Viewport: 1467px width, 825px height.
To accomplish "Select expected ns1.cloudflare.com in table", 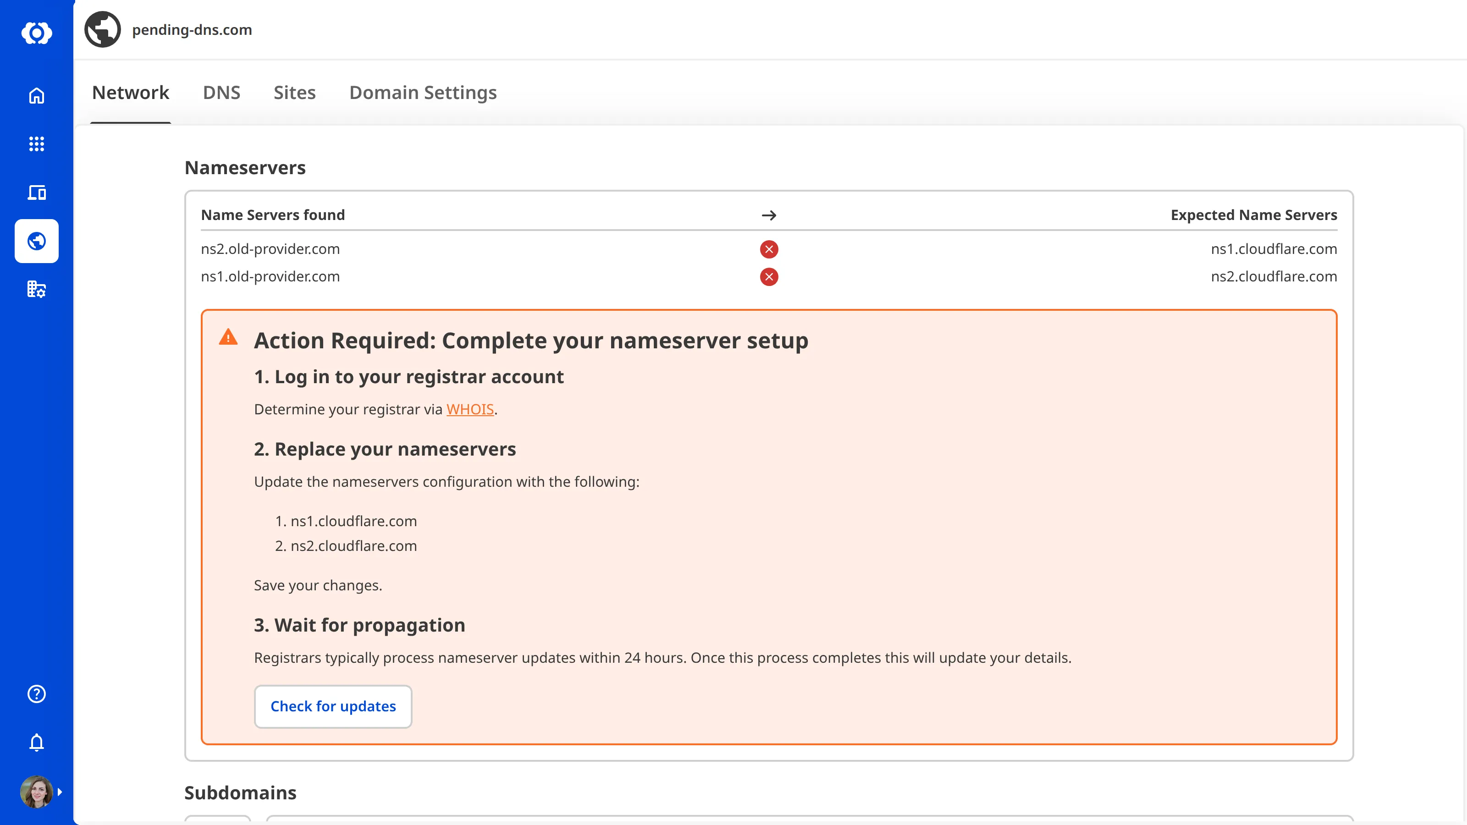I will [1274, 249].
